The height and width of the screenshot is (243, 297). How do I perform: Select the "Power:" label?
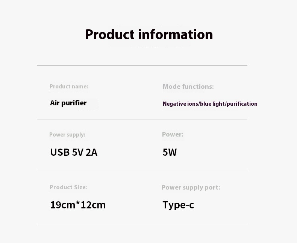click(173, 134)
